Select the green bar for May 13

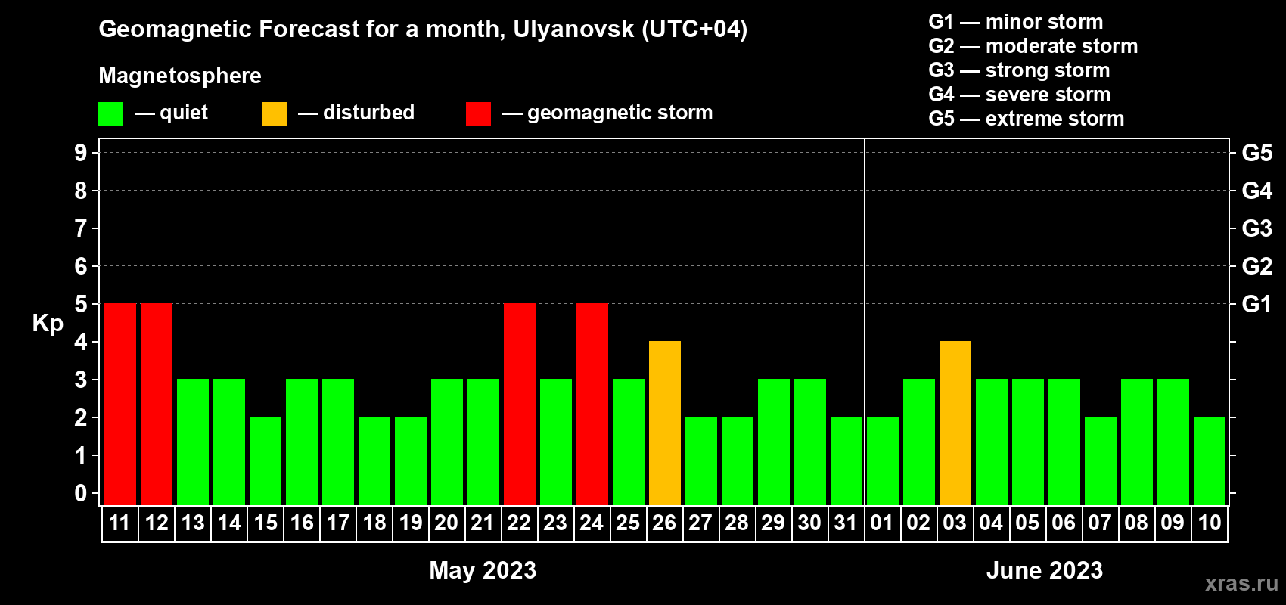(193, 442)
